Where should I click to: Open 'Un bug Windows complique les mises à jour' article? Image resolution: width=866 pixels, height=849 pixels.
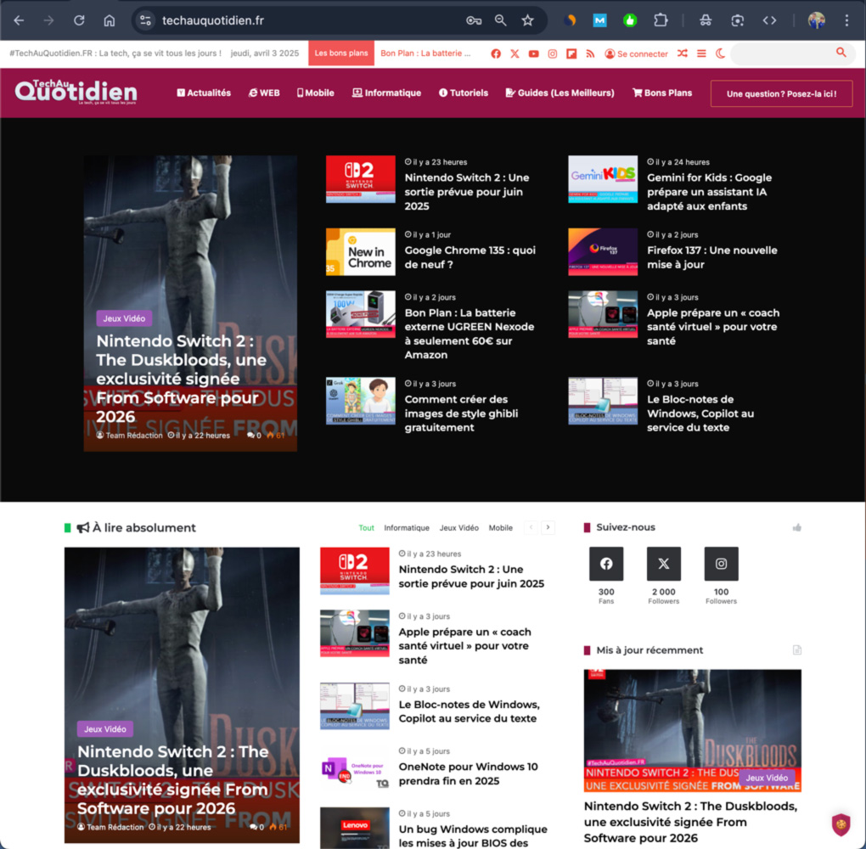click(473, 835)
